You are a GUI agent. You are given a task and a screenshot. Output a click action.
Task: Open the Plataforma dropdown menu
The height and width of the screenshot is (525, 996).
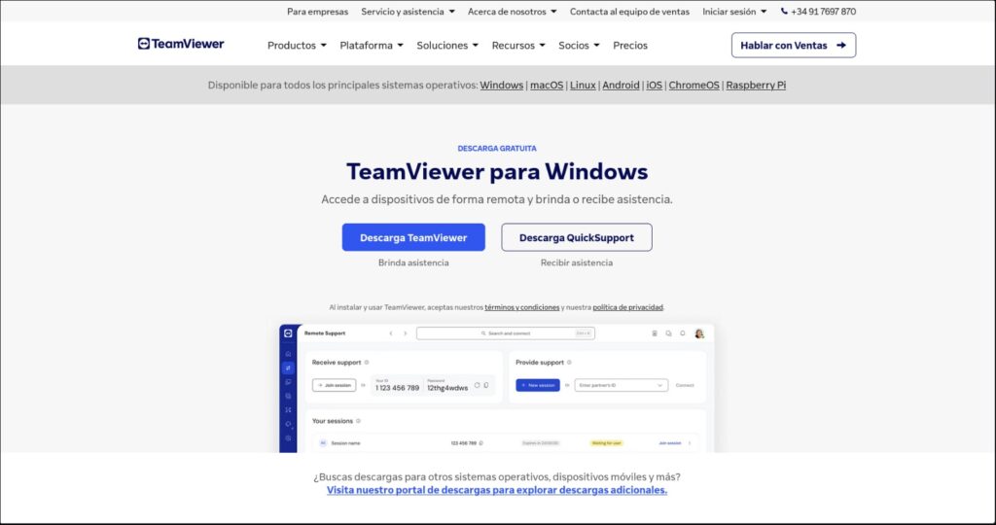coord(372,46)
